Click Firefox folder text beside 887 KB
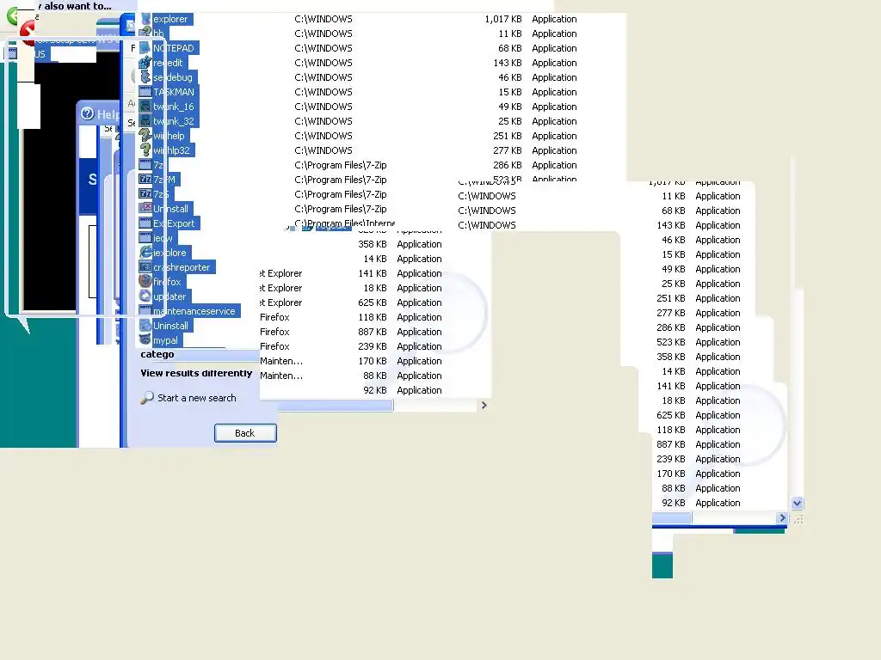 [x=274, y=332]
